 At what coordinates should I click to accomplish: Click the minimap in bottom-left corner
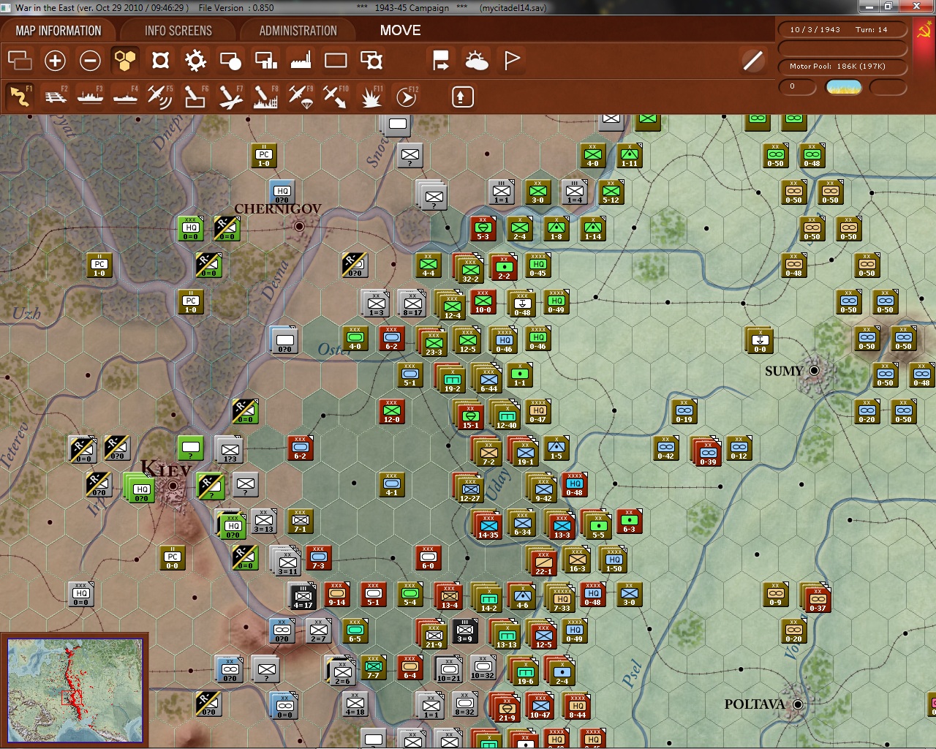[75, 690]
